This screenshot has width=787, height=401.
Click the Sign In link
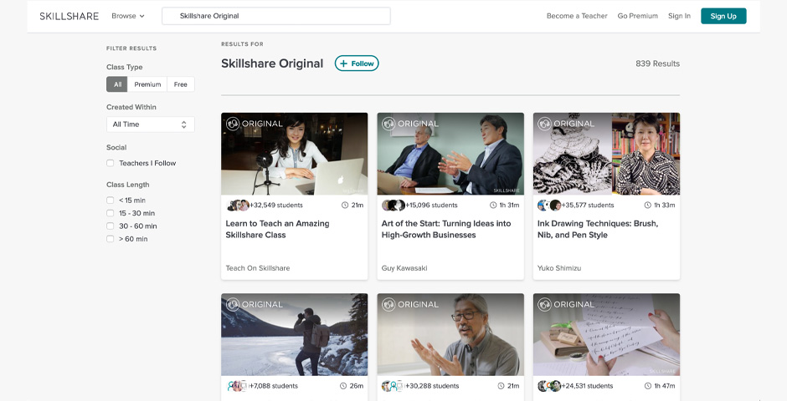tap(679, 16)
